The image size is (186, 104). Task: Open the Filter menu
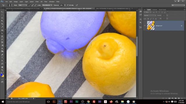pyautogui.click(x=37, y=2)
